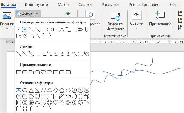This screenshot has height=113, width=184.
Task: Select the triangle in recently used shapes
Action: pos(62,30)
